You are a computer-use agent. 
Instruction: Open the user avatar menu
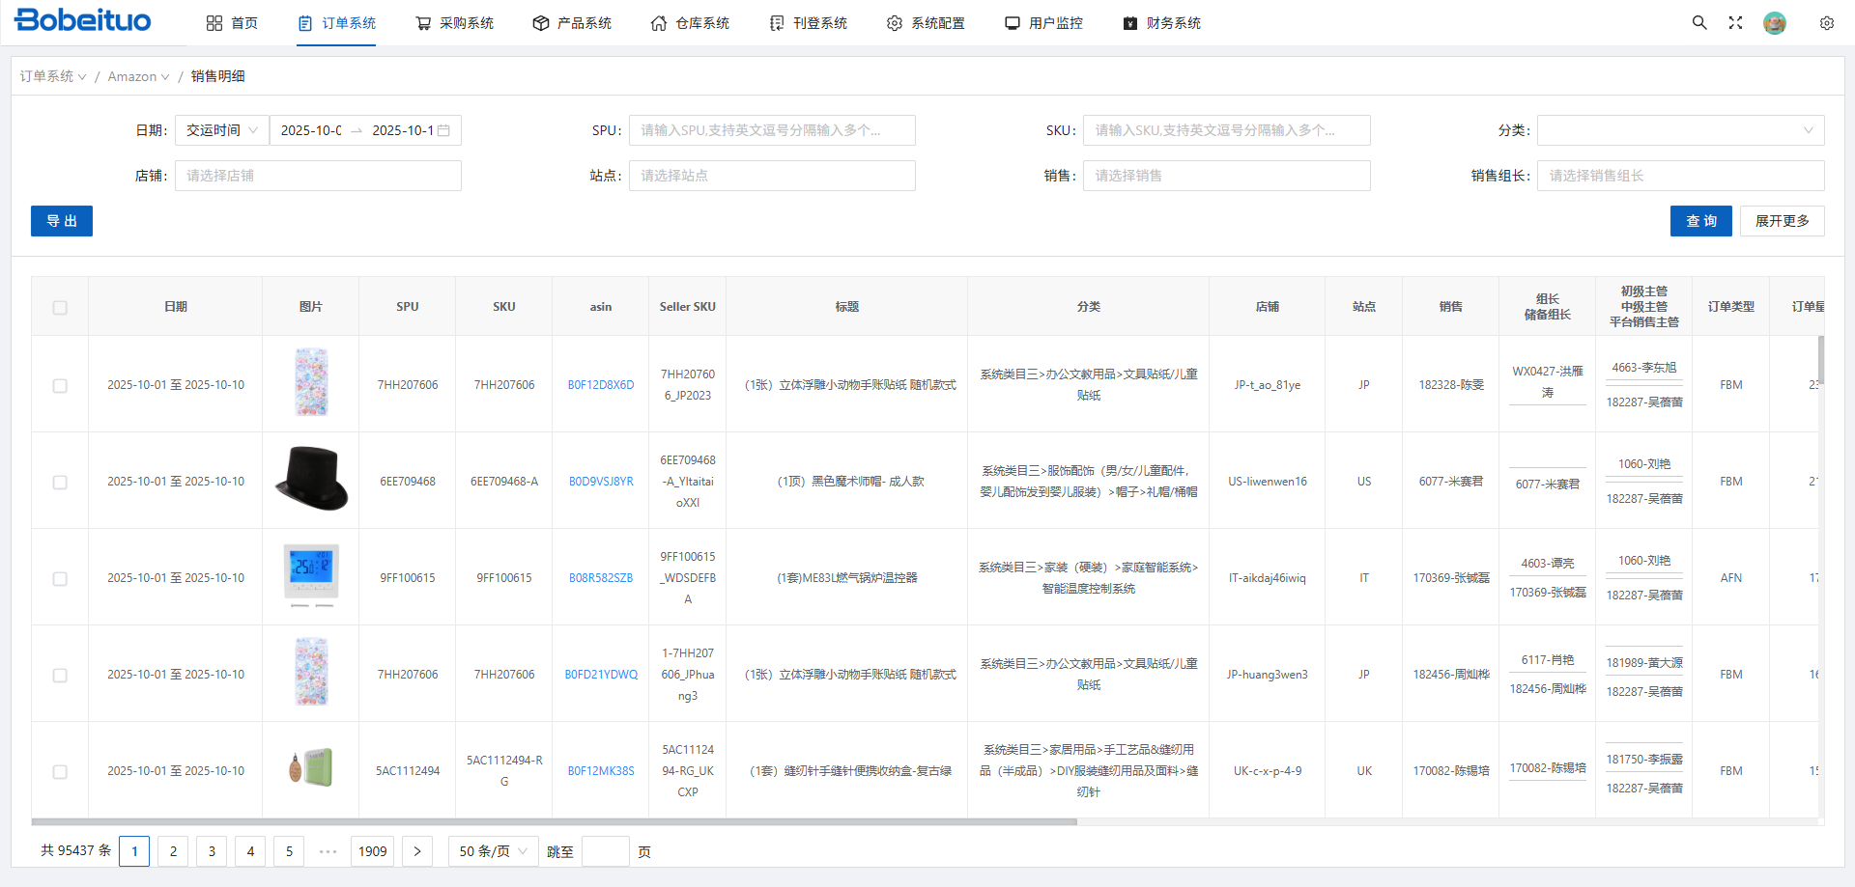(1774, 23)
